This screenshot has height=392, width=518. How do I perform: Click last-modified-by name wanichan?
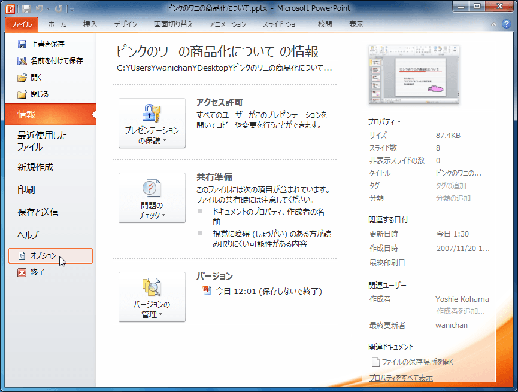tap(452, 326)
